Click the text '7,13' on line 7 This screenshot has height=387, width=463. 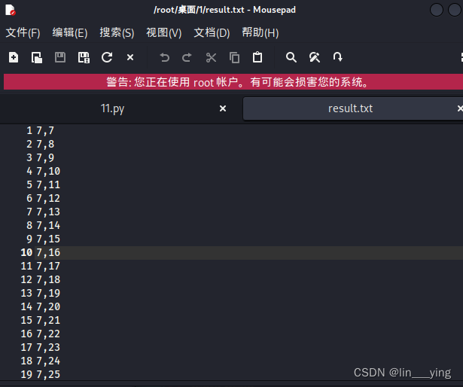[48, 212]
